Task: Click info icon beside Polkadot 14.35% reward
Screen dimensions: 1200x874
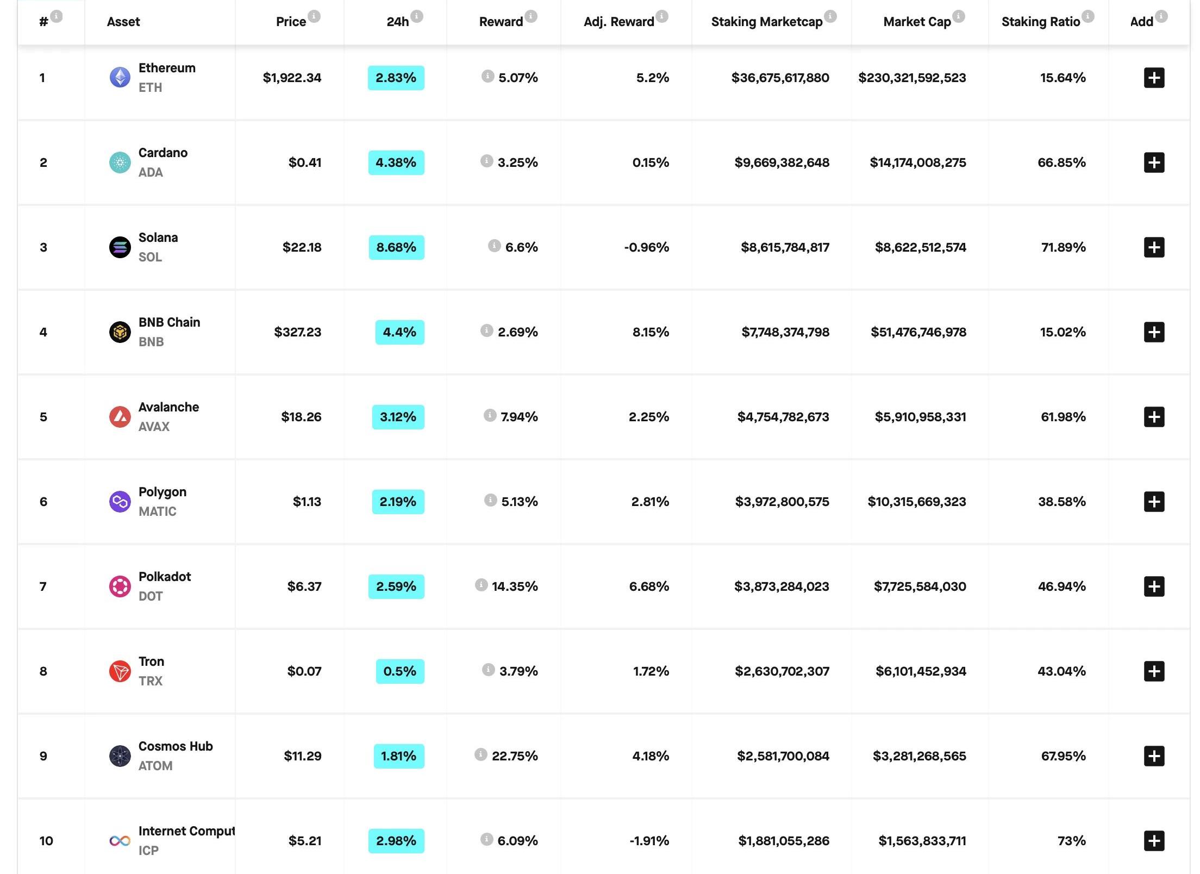Action: tap(481, 585)
